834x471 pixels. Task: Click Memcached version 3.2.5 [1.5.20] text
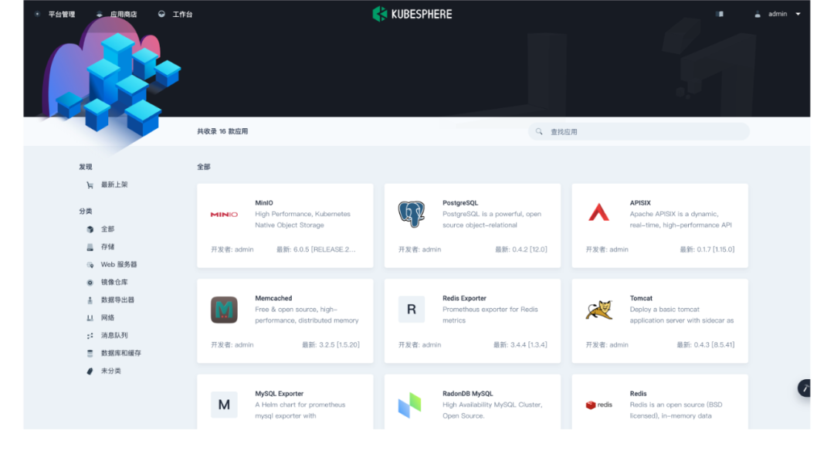[x=331, y=345]
